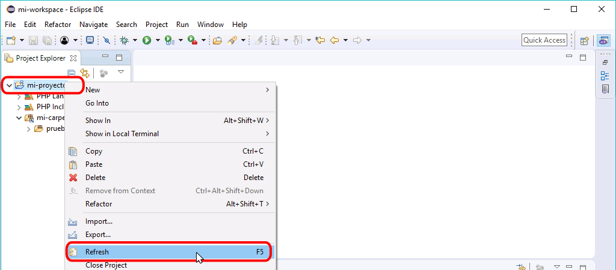The height and width of the screenshot is (270, 616).
Task: Open the Project menu
Action: pyautogui.click(x=157, y=24)
